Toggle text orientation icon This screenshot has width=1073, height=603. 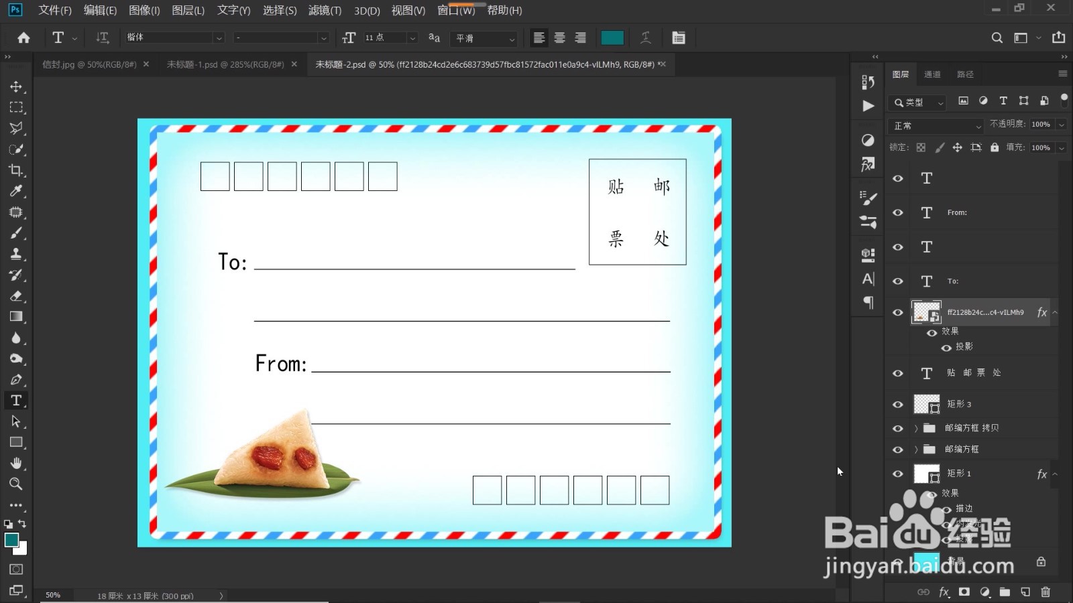click(102, 38)
